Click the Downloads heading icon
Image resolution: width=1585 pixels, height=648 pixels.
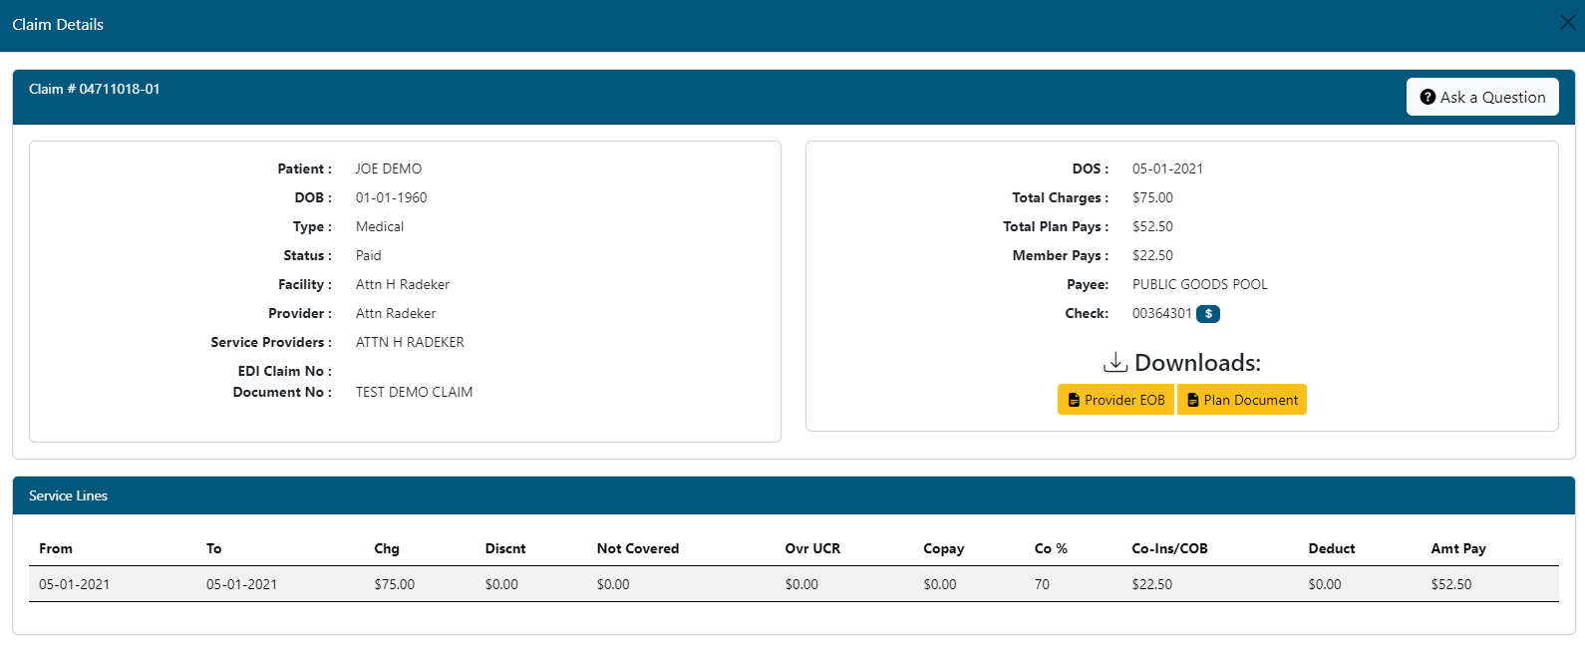tap(1115, 362)
